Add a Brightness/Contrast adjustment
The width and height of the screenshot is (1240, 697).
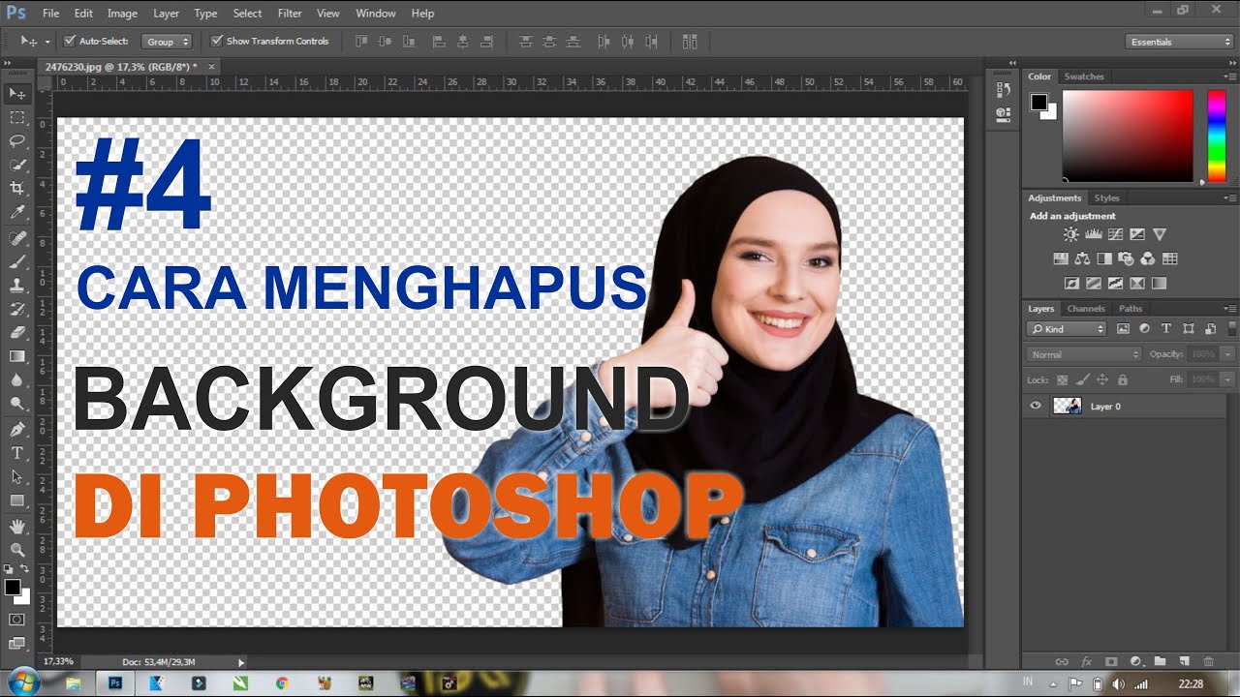coord(1070,234)
